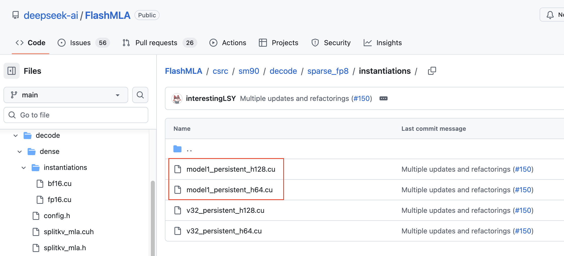Collapse the file tree side panel icon
The width and height of the screenshot is (564, 256).
click(x=12, y=71)
